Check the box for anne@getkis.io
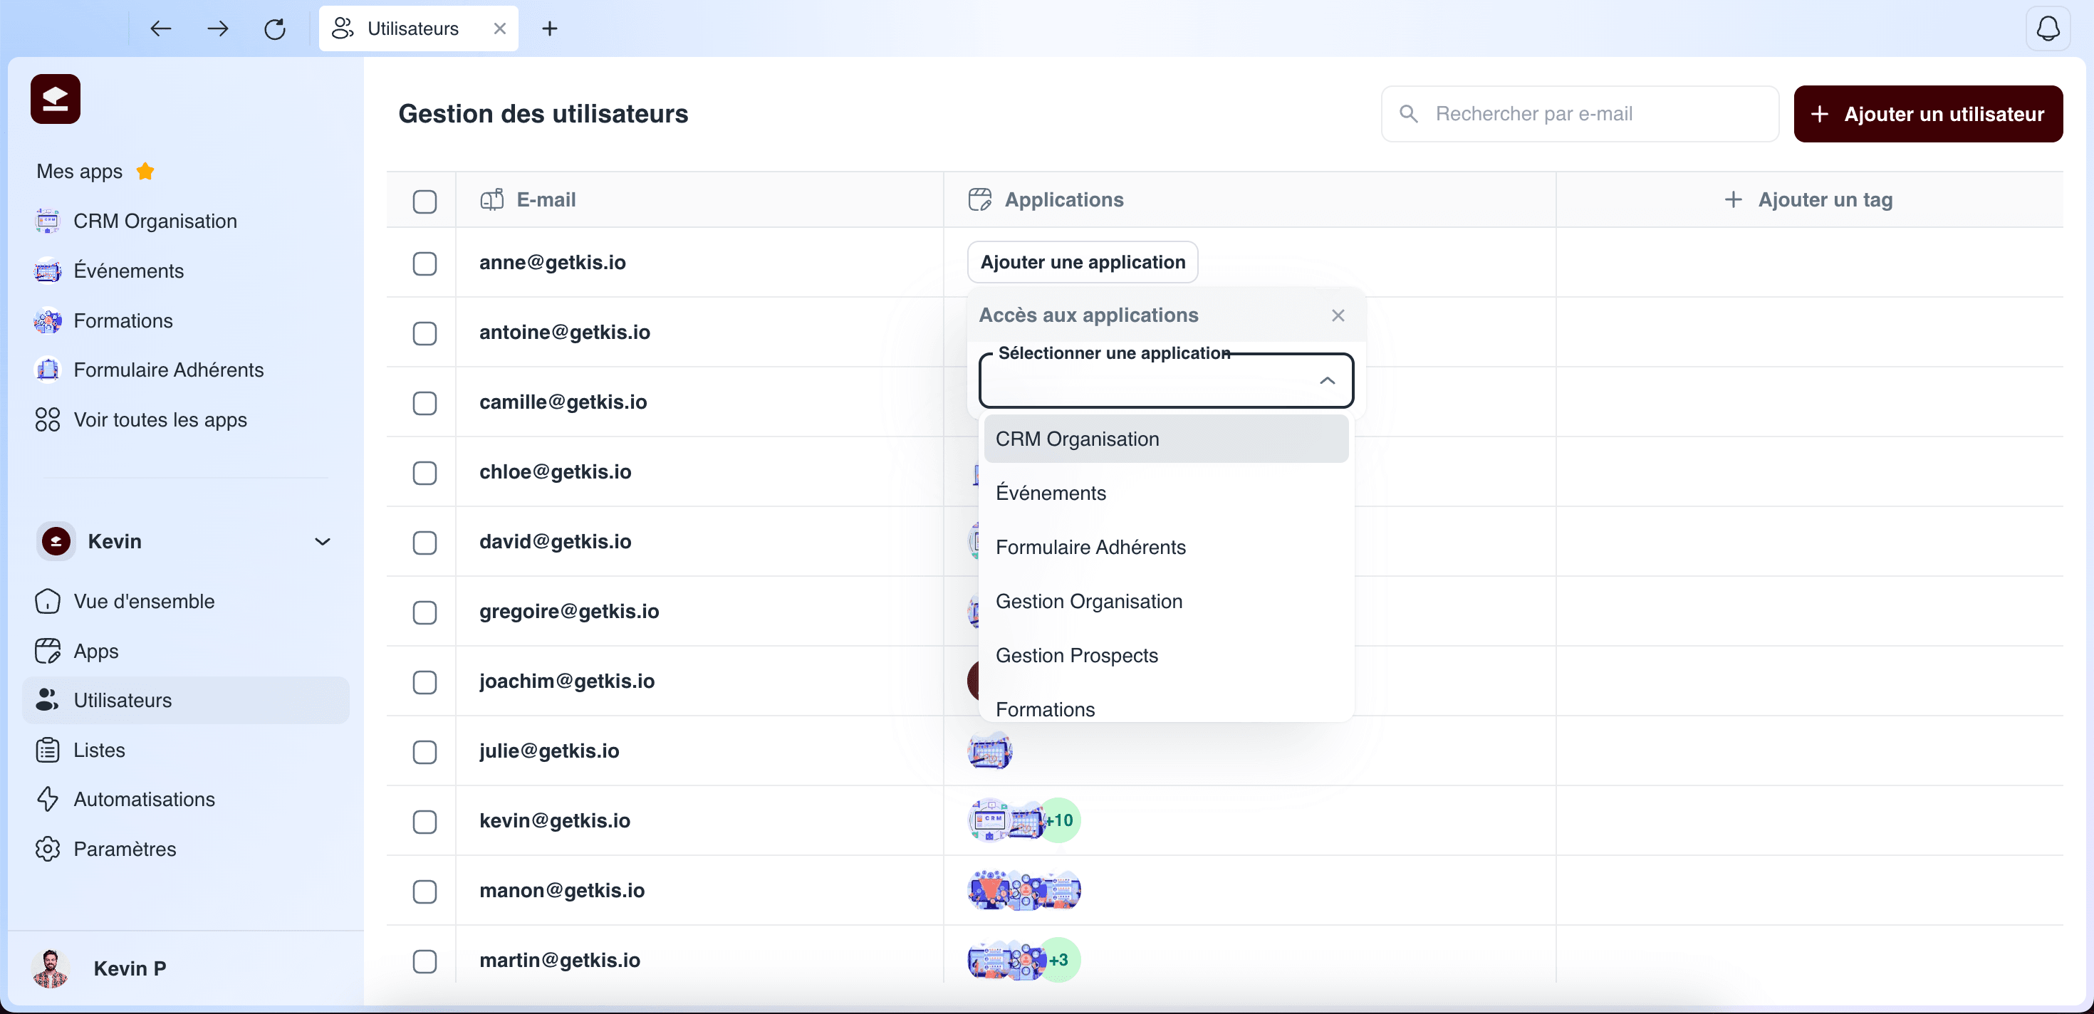The height and width of the screenshot is (1014, 2094). pos(424,263)
